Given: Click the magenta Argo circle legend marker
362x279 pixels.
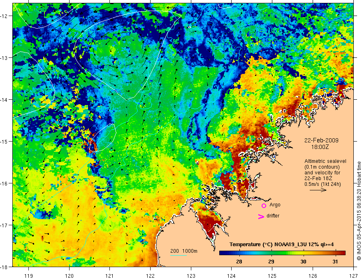Looking at the screenshot, I should pyautogui.click(x=264, y=206).
